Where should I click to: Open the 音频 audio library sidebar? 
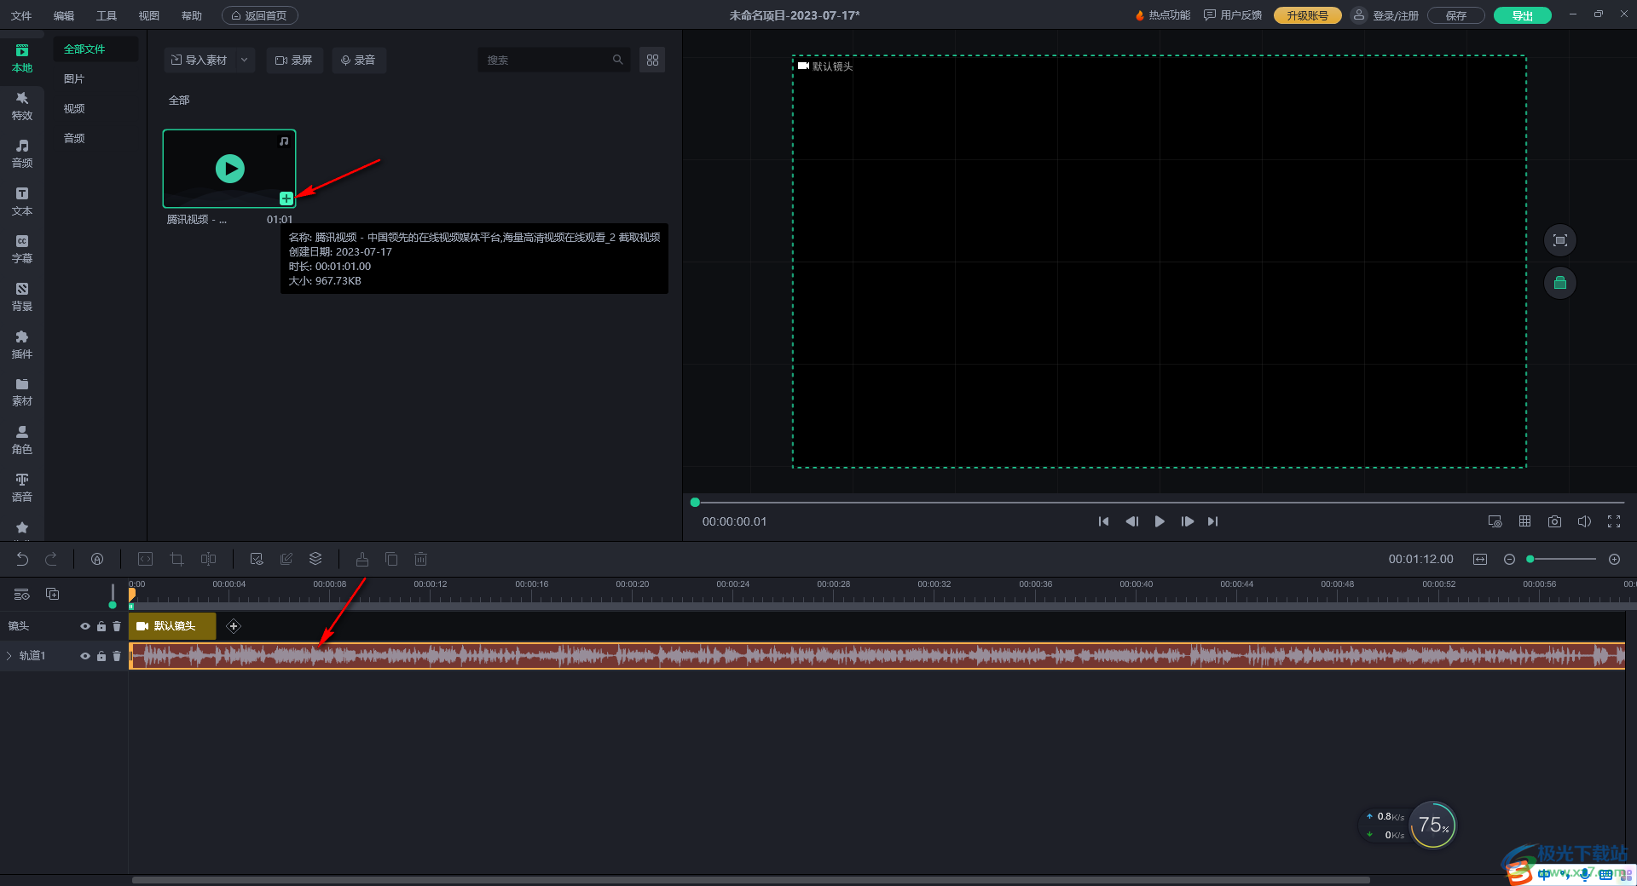pyautogui.click(x=22, y=154)
